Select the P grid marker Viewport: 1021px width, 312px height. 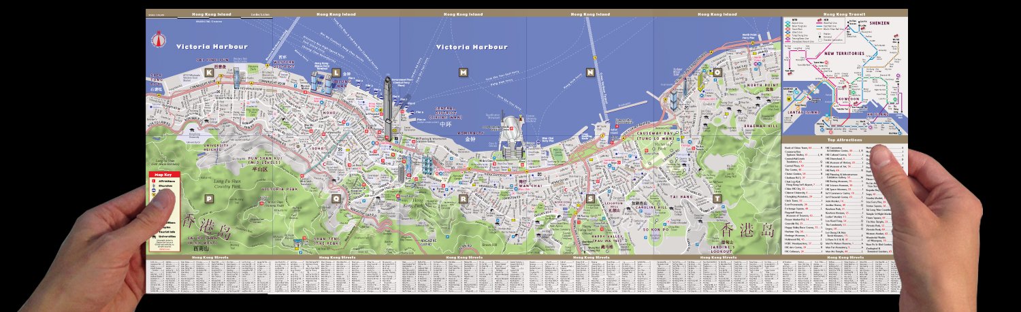(x=209, y=198)
